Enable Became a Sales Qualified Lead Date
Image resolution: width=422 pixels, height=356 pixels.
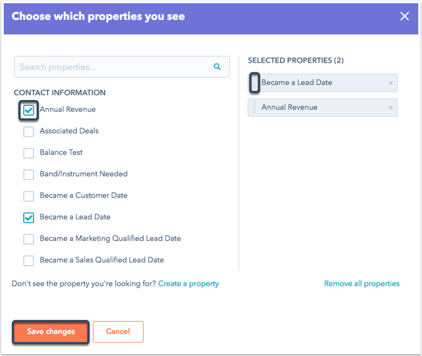pos(28,261)
